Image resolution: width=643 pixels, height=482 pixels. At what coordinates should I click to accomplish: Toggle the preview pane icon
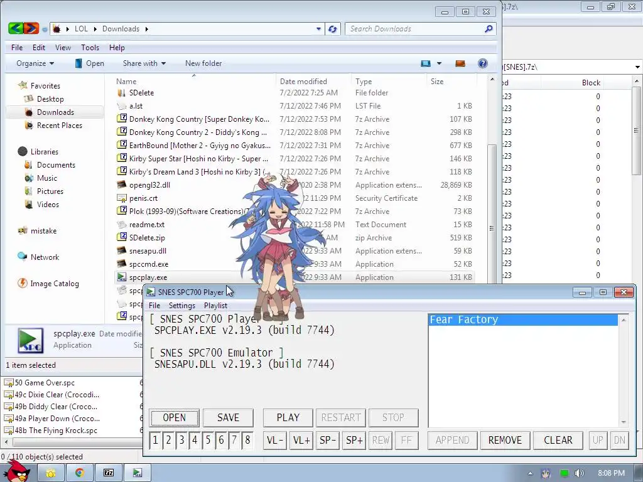(460, 63)
